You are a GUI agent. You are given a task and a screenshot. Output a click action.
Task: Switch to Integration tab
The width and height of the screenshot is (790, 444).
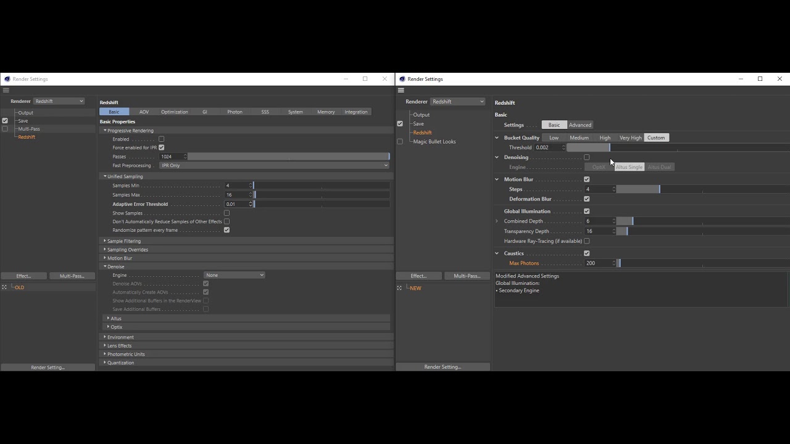point(356,112)
